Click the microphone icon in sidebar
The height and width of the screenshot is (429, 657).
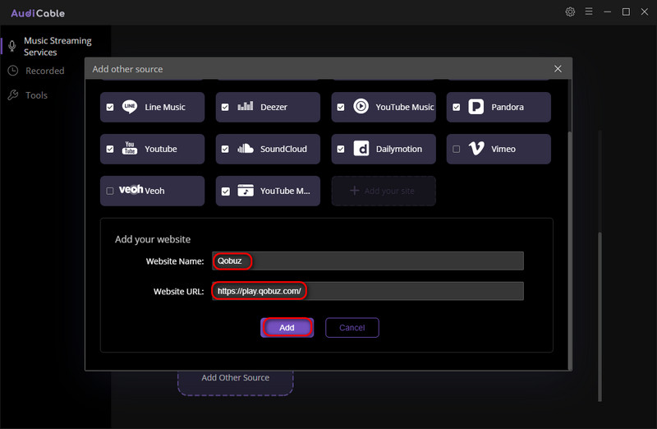(12, 46)
